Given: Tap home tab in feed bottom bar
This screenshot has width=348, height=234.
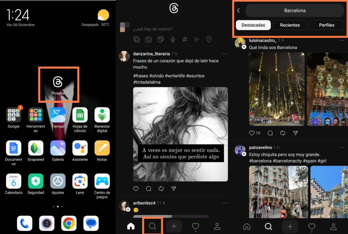Looking at the screenshot, I should [x=131, y=226].
